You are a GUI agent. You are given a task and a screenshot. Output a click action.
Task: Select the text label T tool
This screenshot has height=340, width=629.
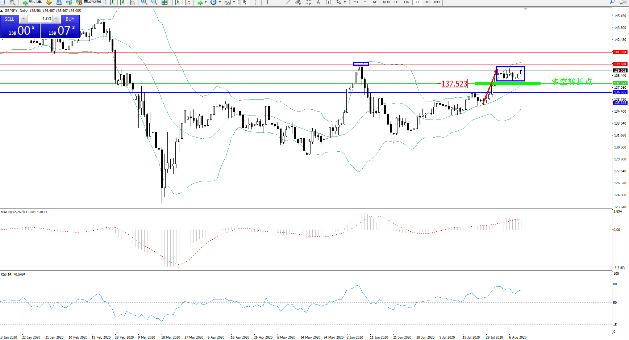(328, 2)
